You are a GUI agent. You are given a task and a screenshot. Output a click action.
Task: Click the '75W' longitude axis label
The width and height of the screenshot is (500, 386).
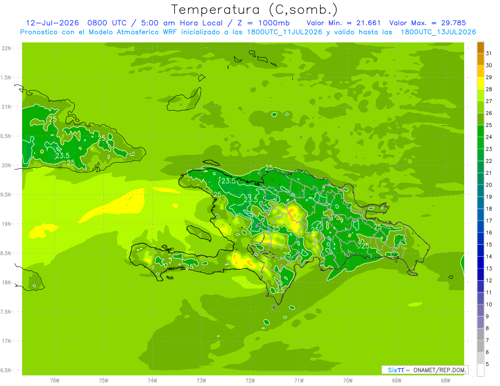tap(104, 380)
